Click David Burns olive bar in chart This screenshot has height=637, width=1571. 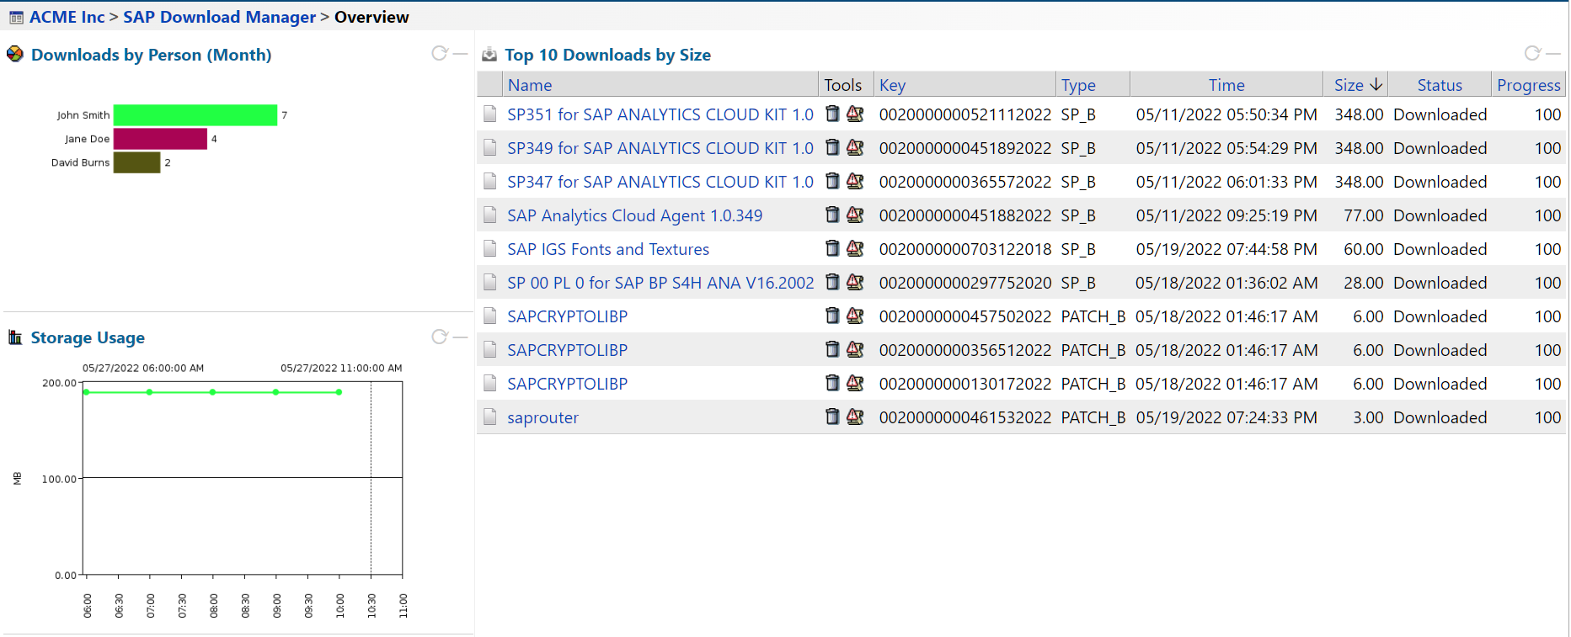click(x=136, y=162)
